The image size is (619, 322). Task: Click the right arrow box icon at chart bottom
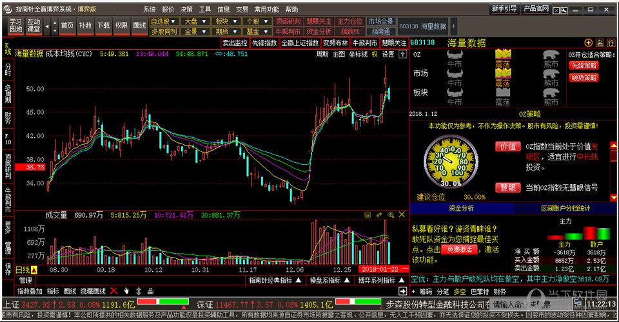402,291
